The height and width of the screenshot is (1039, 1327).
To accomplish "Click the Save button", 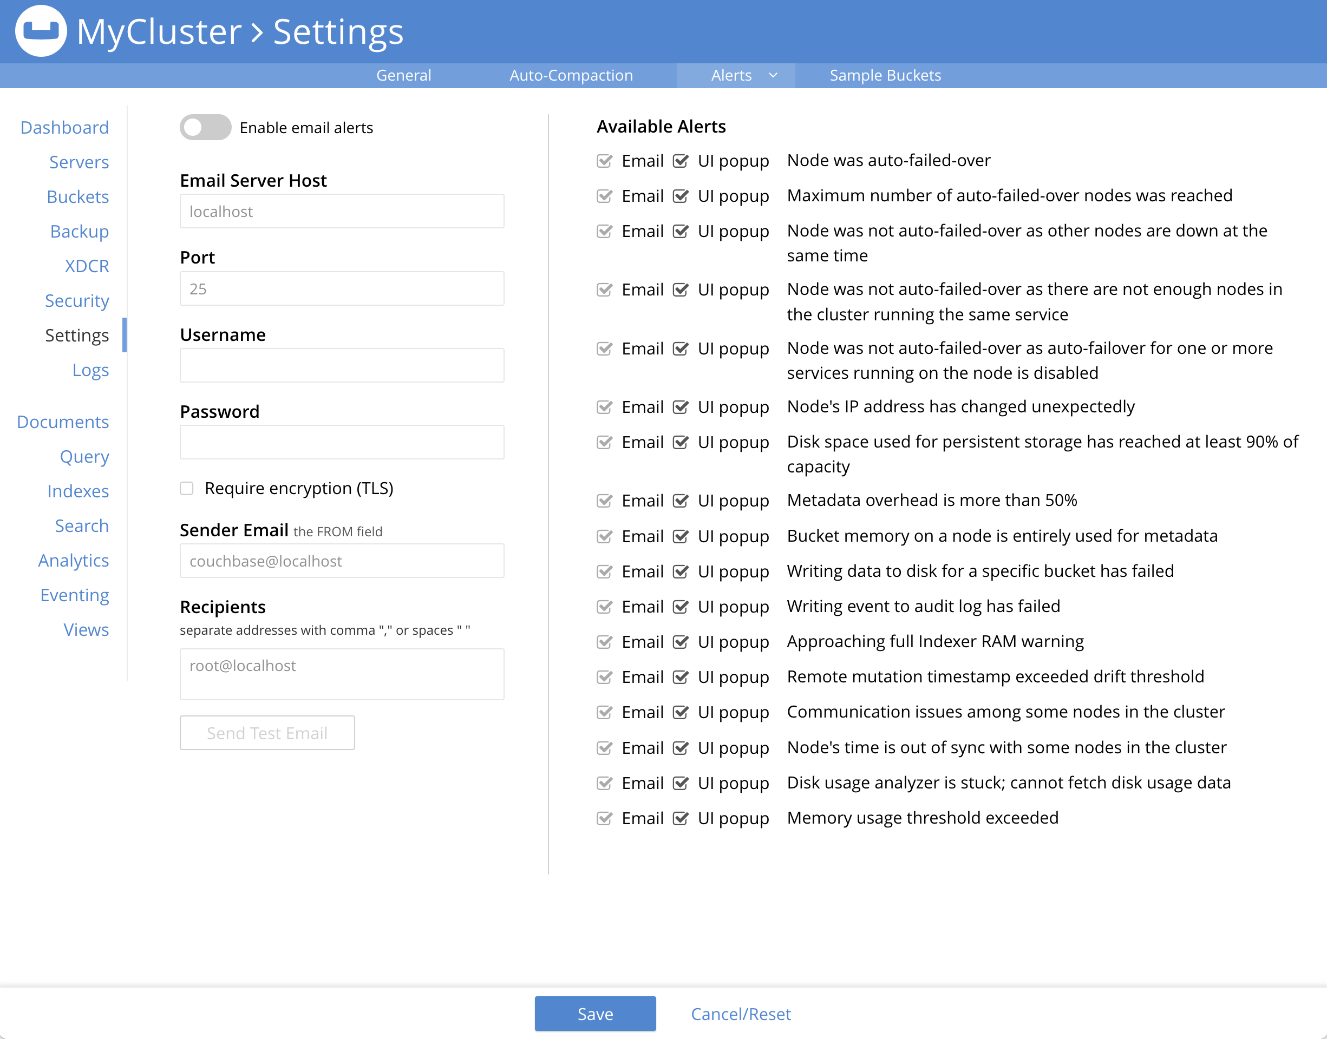I will [x=595, y=1014].
